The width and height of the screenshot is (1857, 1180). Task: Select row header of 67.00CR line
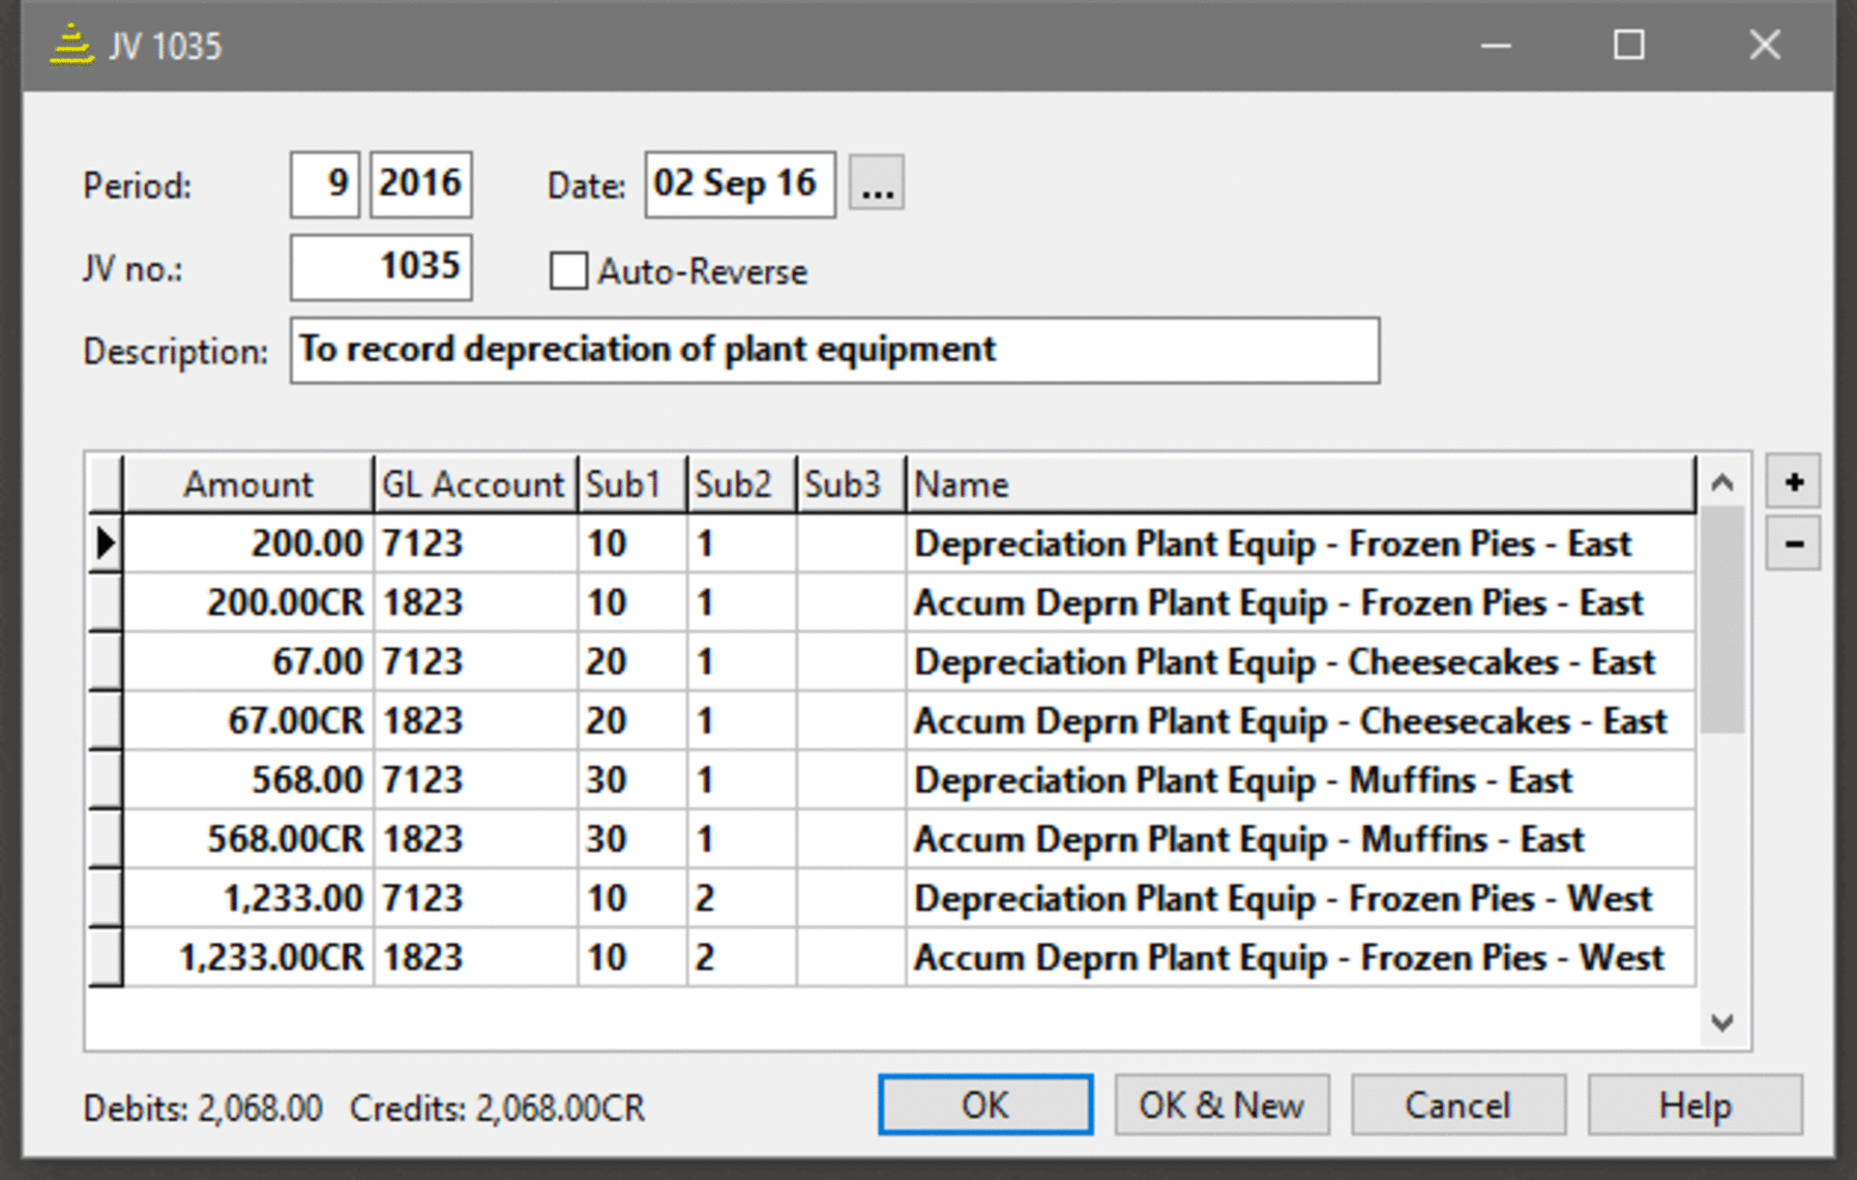[105, 721]
